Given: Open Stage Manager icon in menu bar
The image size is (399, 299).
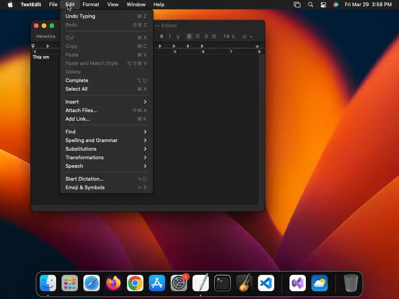Looking at the screenshot, I should (x=297, y=5).
